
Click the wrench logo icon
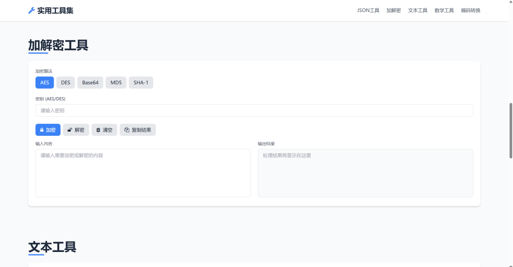[32, 11]
